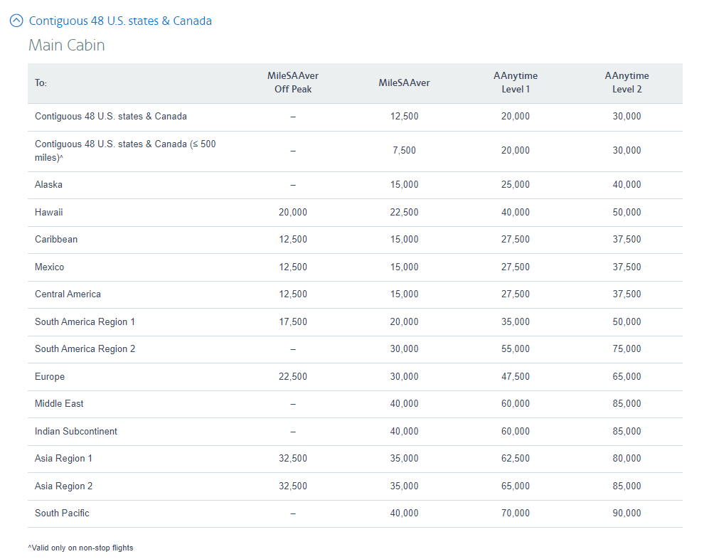Click the MileSAAver Off Peak column header
The height and width of the screenshot is (559, 714).
(292, 82)
